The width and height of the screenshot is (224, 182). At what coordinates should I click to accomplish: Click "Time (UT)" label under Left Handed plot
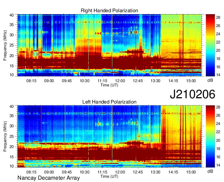[x=109, y=176]
